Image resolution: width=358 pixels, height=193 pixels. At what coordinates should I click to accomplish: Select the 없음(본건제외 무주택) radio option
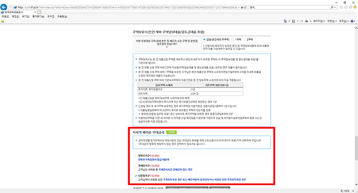tap(204, 39)
